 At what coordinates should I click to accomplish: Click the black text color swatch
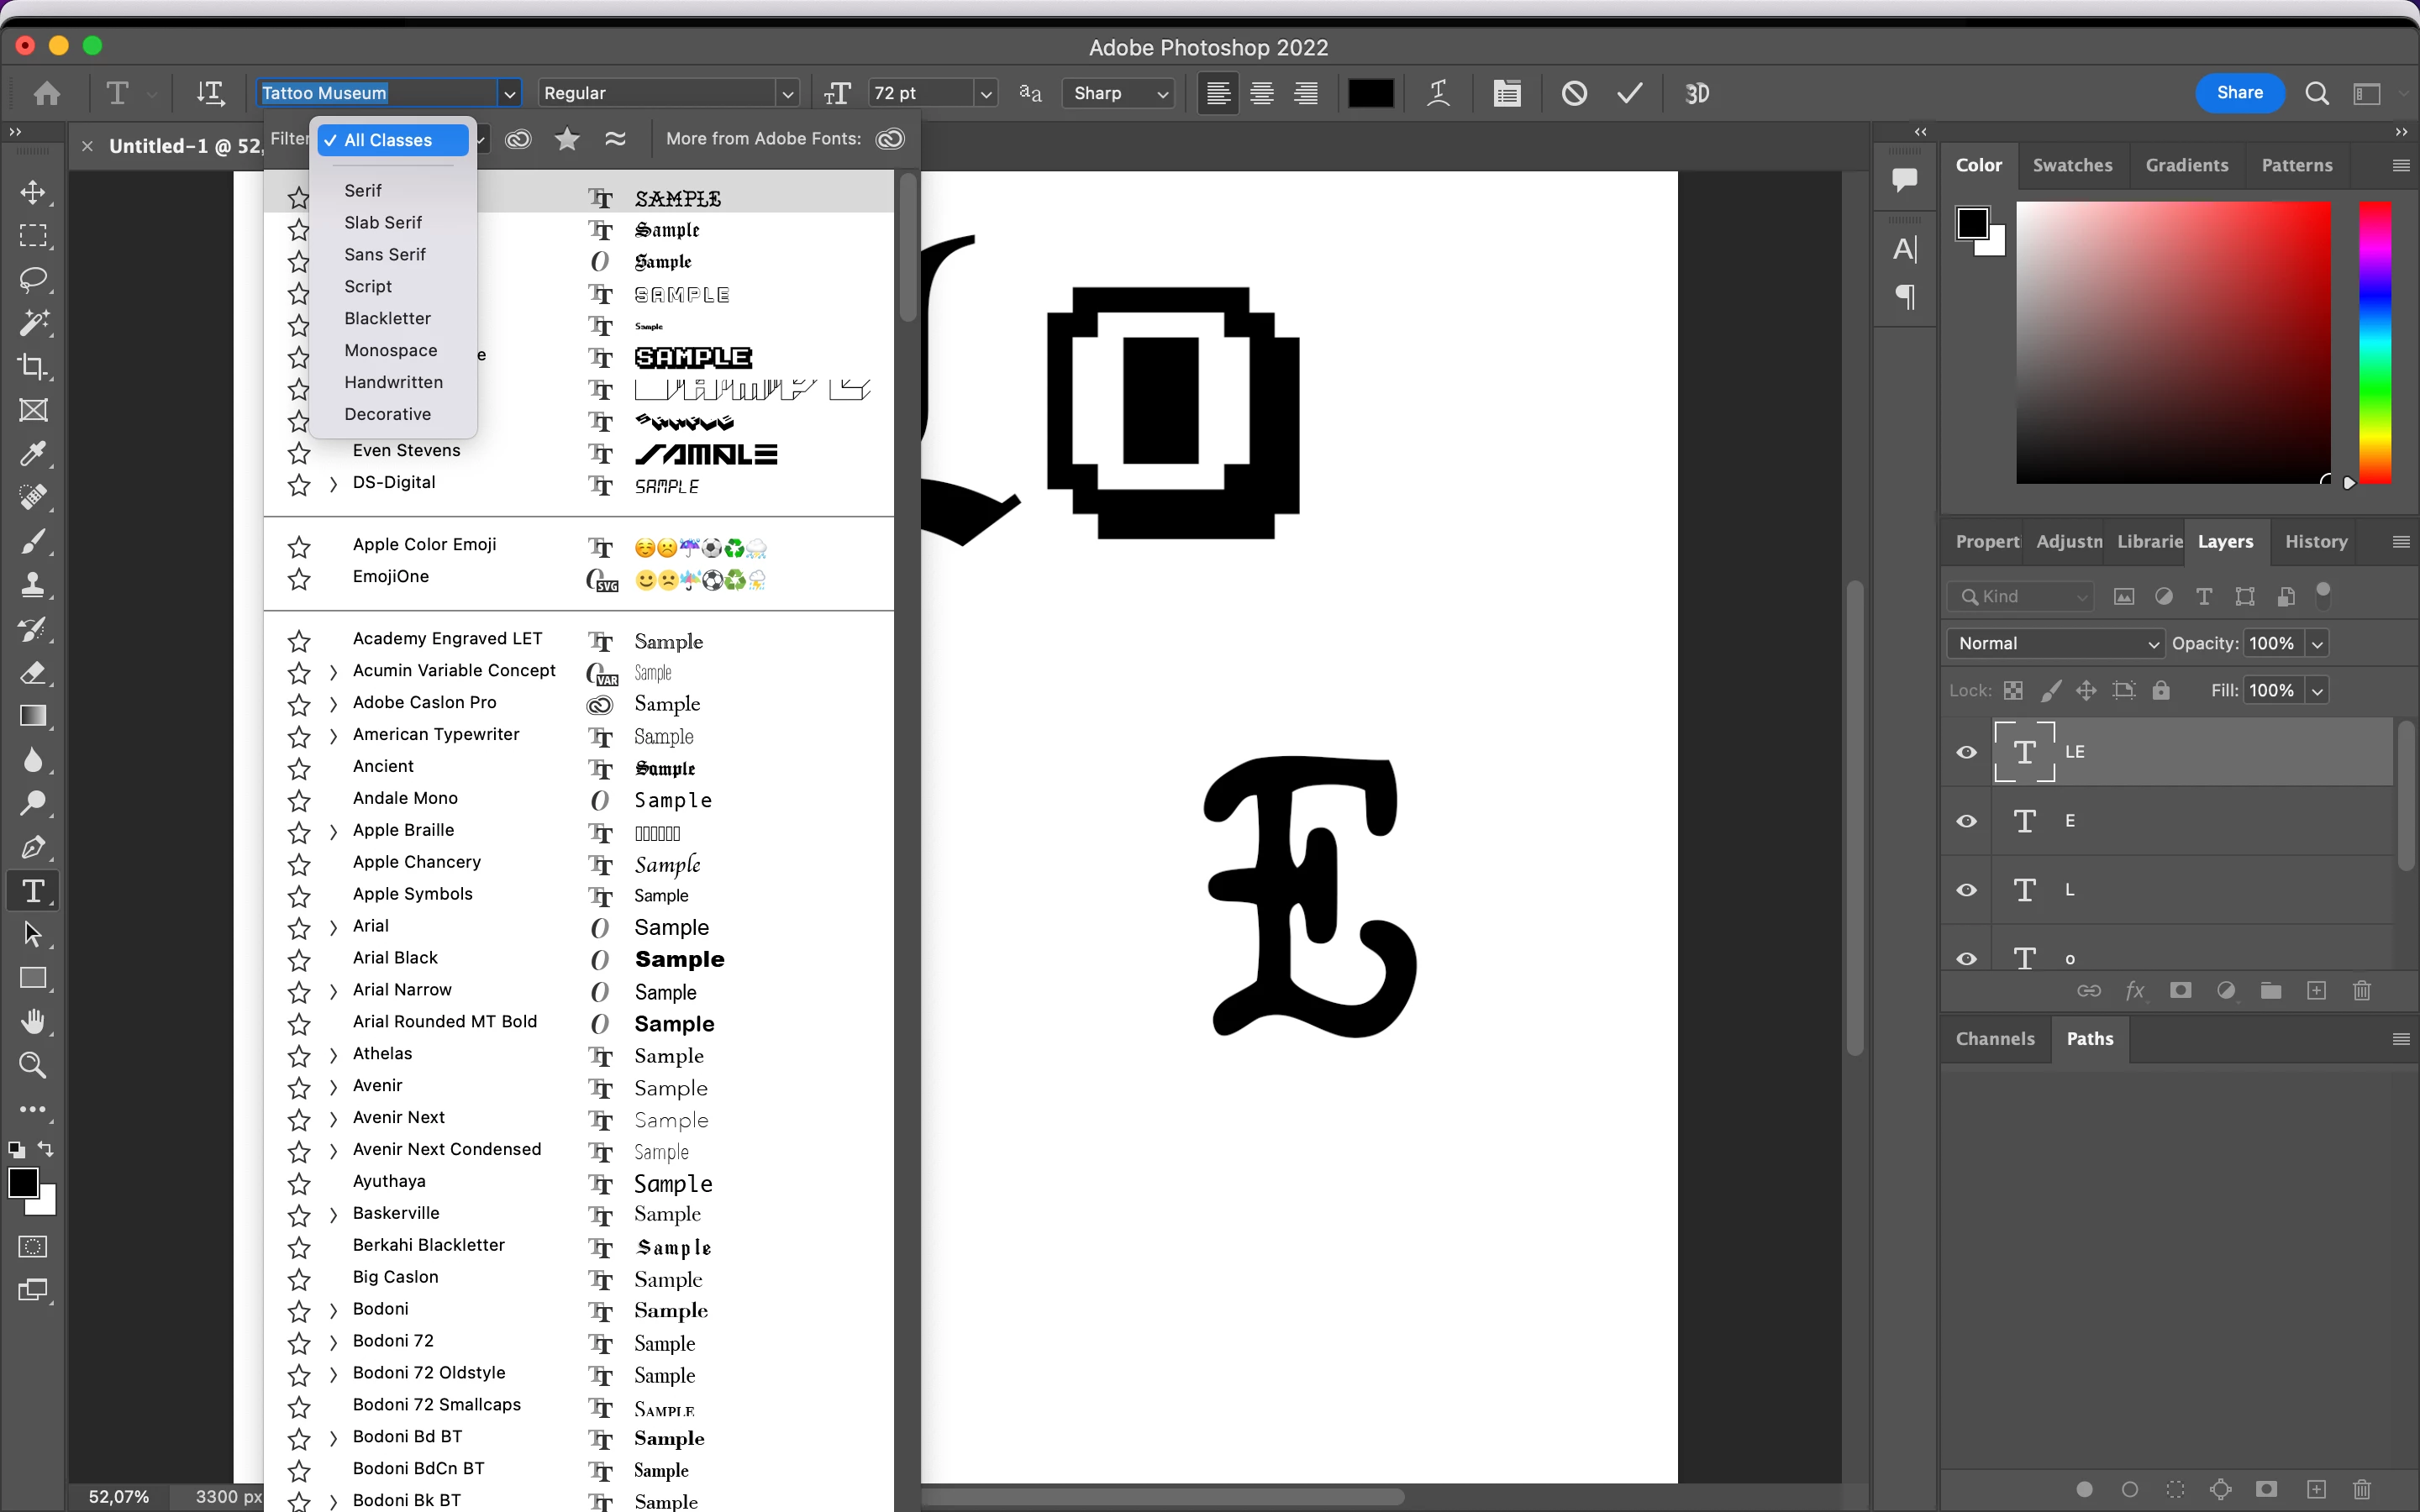[x=1370, y=93]
